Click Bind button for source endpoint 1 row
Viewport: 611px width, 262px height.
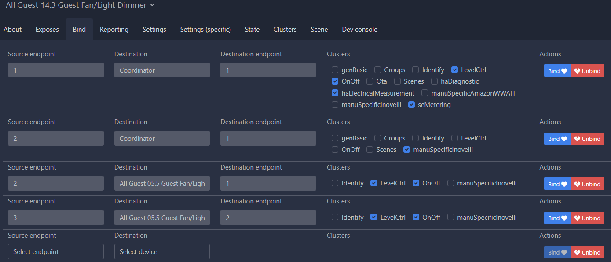point(557,71)
